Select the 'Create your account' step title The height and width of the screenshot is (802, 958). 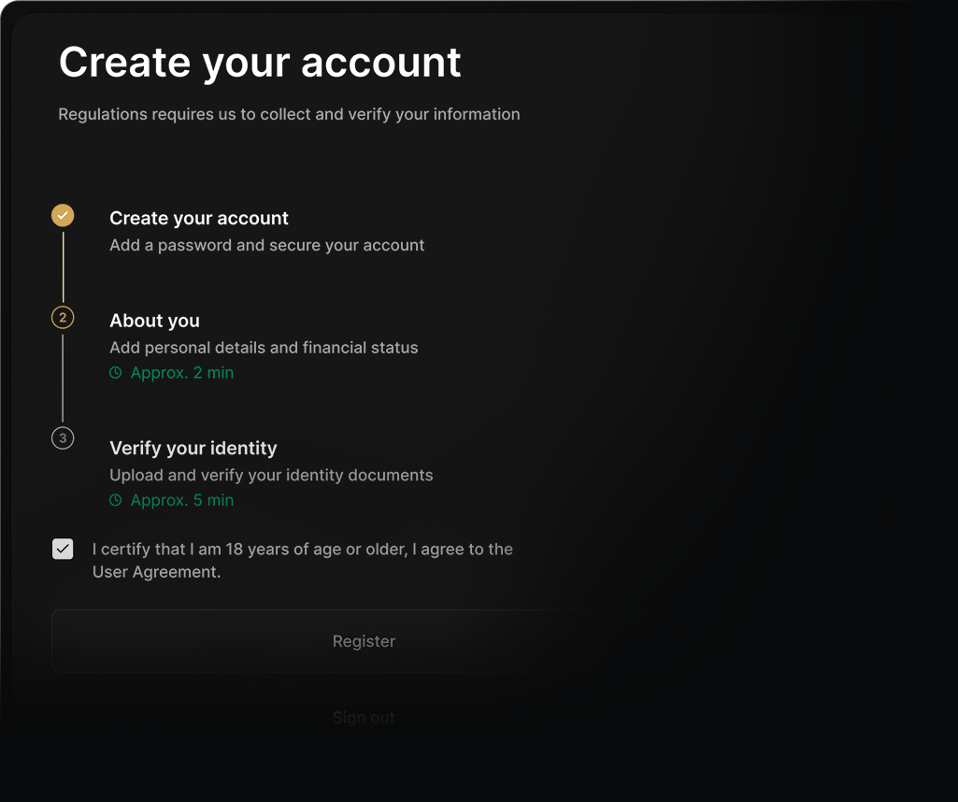pyautogui.click(x=199, y=218)
